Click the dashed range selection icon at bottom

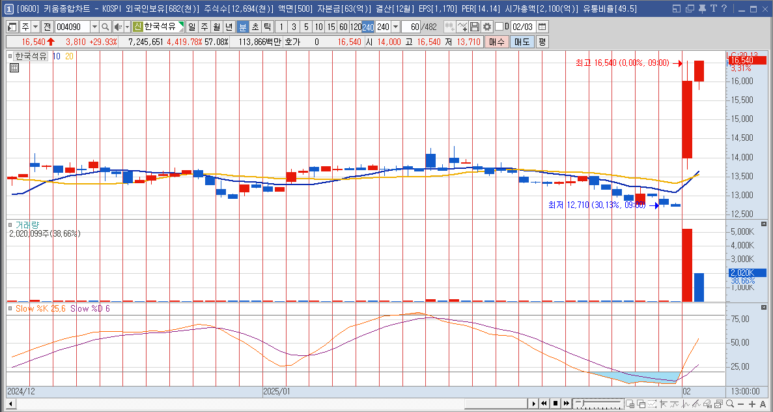(x=652, y=404)
